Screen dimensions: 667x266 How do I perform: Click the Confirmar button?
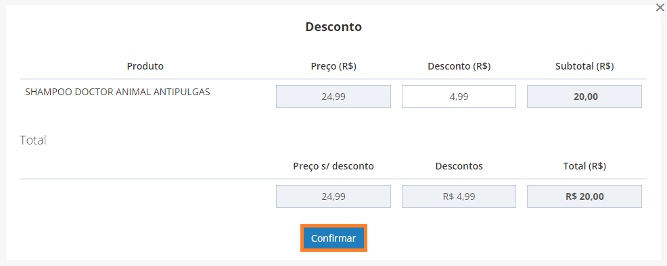click(x=333, y=238)
